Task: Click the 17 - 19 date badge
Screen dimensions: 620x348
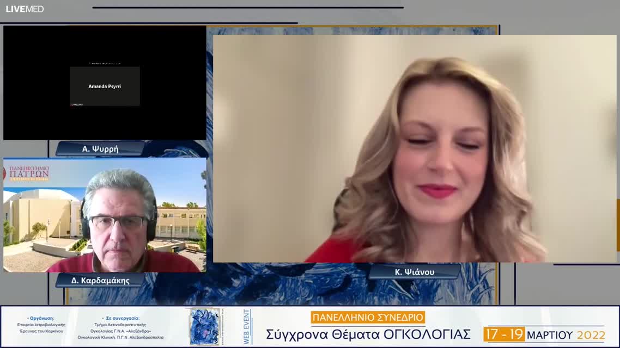Action: coord(504,334)
